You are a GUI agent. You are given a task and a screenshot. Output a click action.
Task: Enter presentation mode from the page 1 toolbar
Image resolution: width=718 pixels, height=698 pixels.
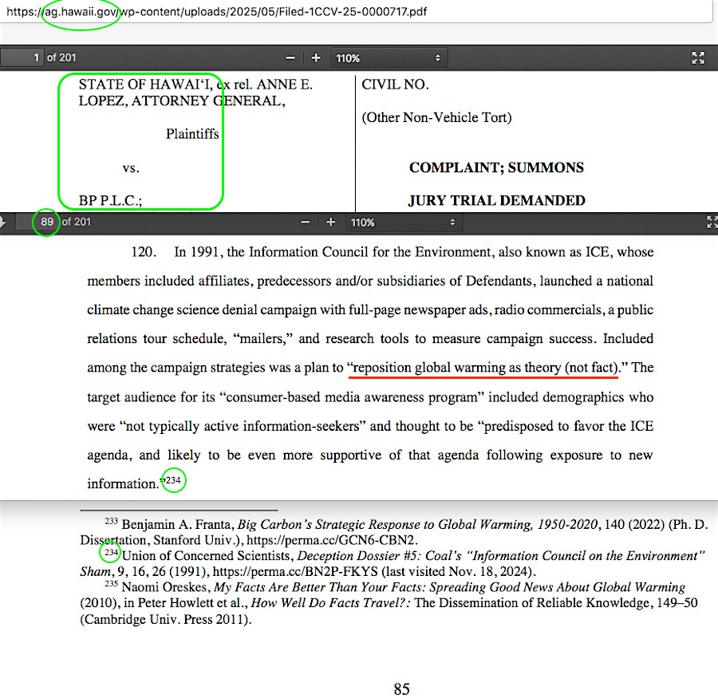click(x=698, y=58)
